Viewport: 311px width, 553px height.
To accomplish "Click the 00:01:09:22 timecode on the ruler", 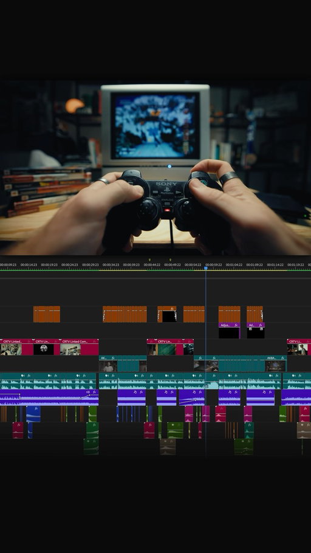I will click(255, 264).
